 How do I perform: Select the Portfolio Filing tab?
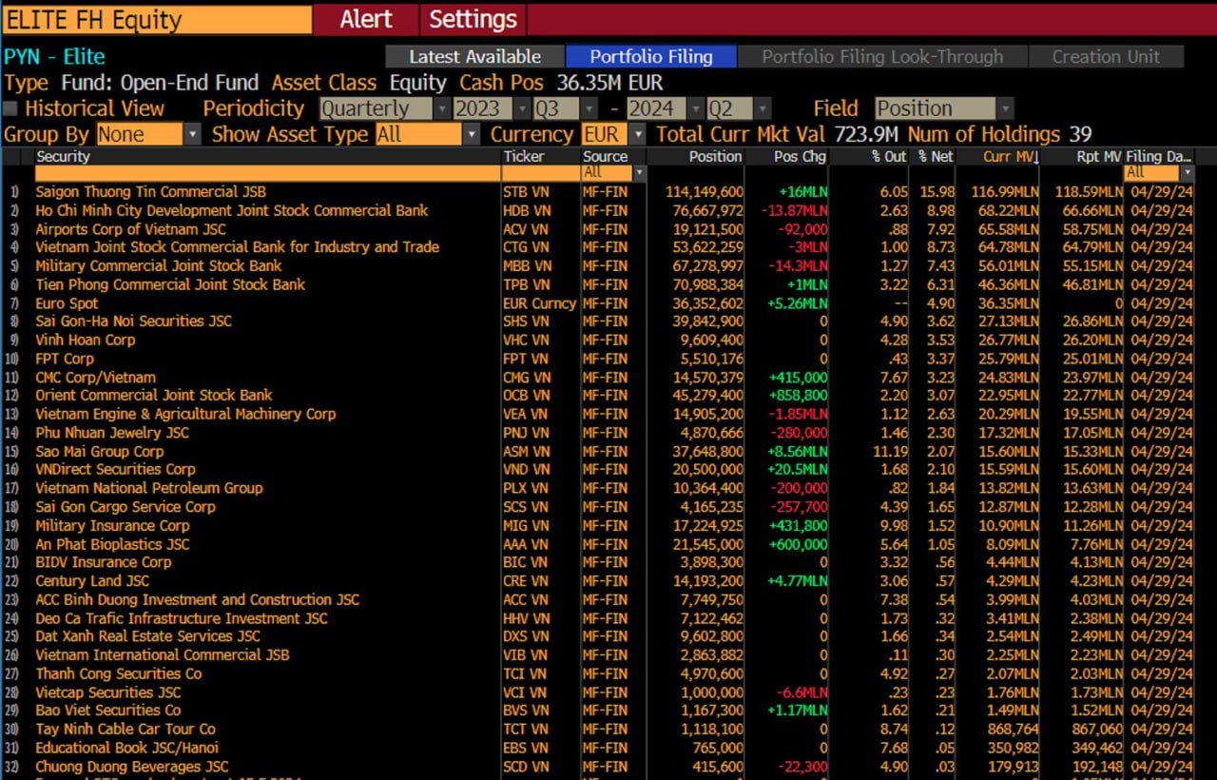tap(651, 56)
